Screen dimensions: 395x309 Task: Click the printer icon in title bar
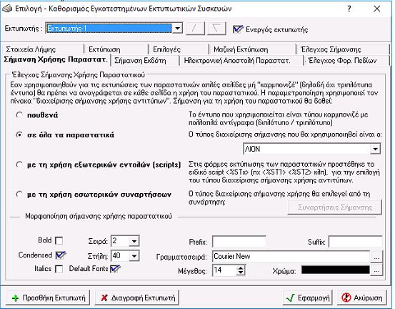pyautogui.click(x=7, y=9)
